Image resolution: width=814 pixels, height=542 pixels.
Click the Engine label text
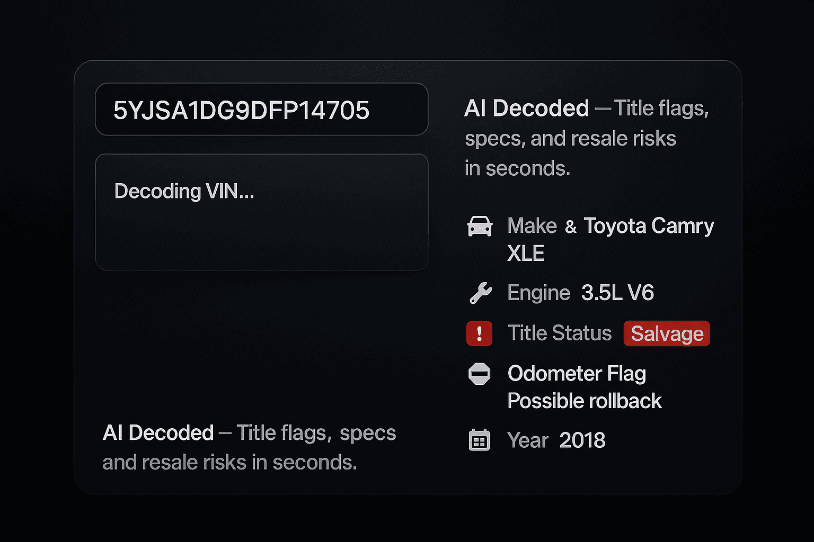click(538, 293)
